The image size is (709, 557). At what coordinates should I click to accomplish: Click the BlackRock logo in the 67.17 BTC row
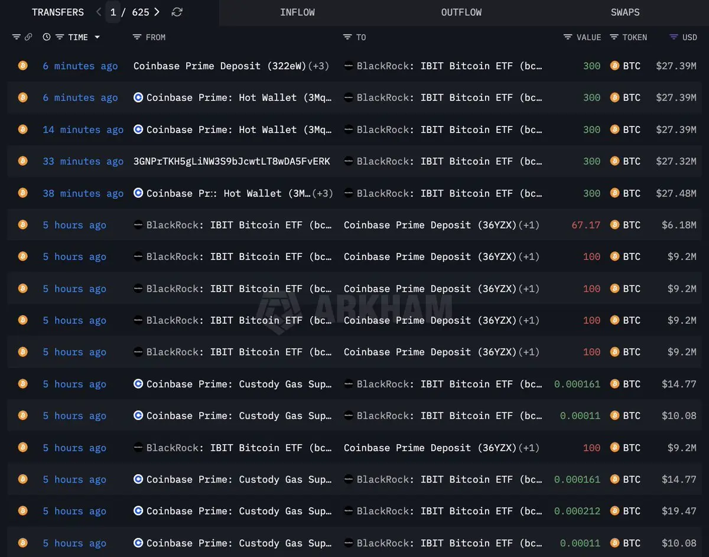pyautogui.click(x=138, y=225)
